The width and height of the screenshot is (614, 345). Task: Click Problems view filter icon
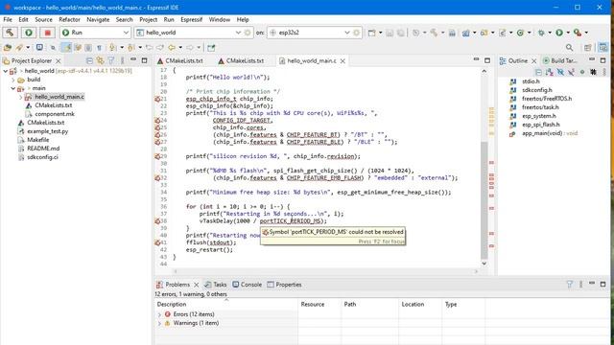coord(569,285)
